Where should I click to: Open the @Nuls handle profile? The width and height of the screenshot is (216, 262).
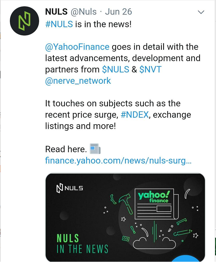(x=84, y=12)
